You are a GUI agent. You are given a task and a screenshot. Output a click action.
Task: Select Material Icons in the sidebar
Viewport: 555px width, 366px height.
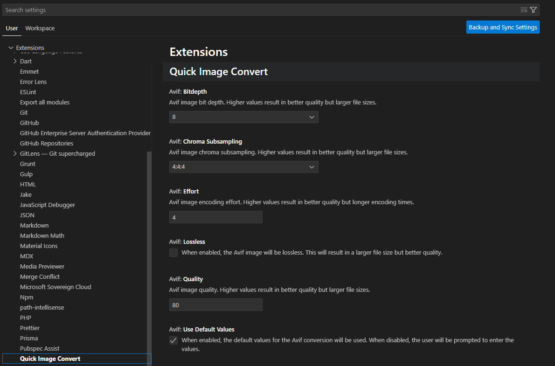point(39,246)
